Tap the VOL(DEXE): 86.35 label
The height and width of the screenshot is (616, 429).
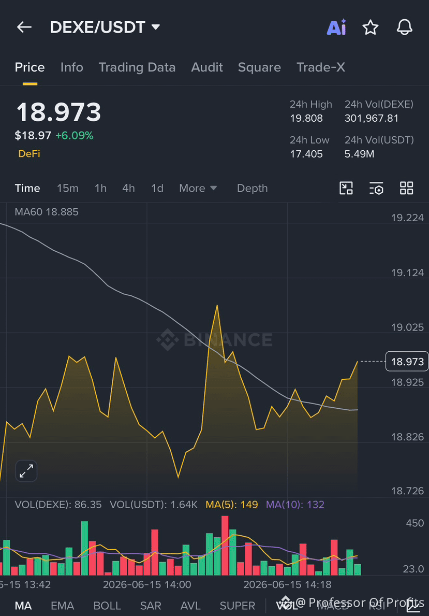pos(58,505)
